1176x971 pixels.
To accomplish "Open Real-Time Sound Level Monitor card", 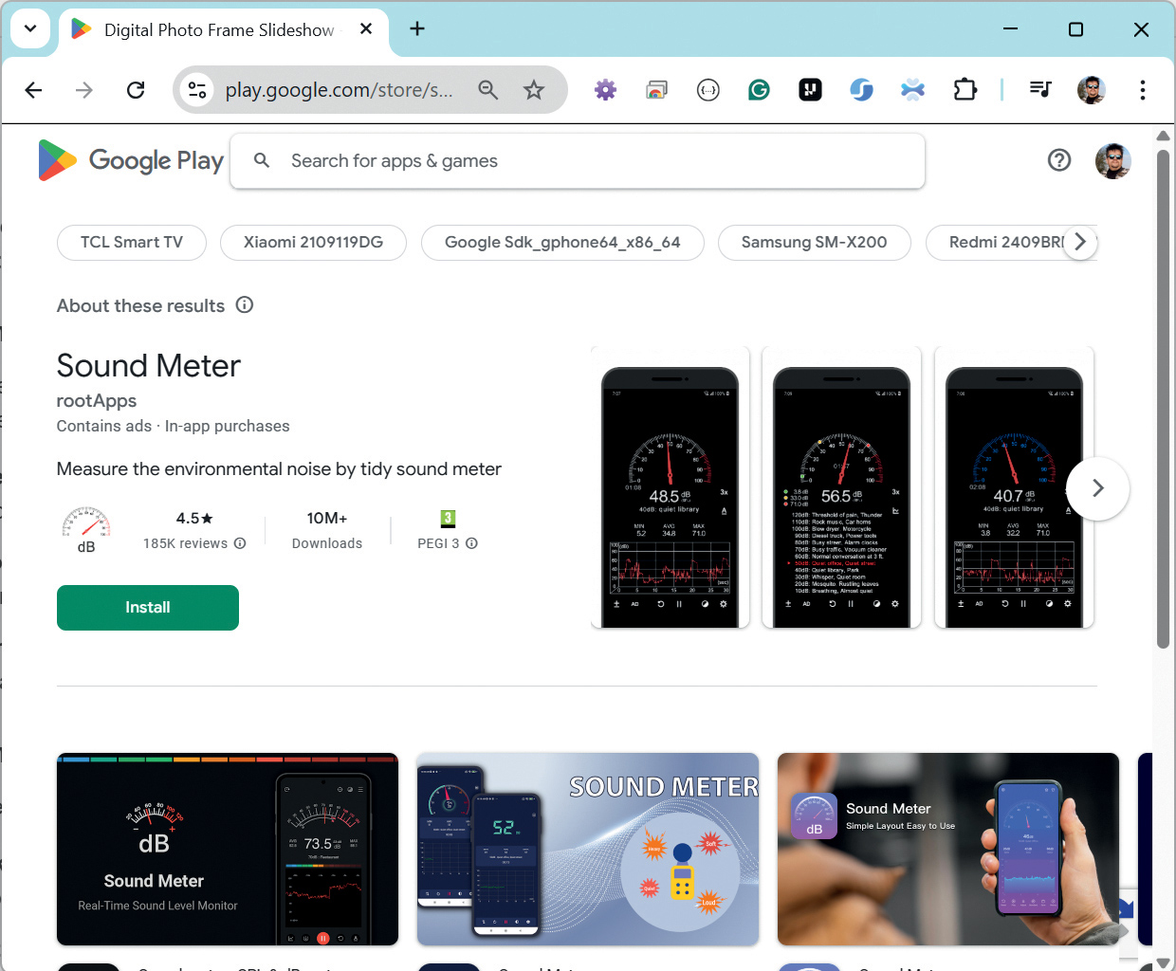I will pyautogui.click(x=228, y=850).
